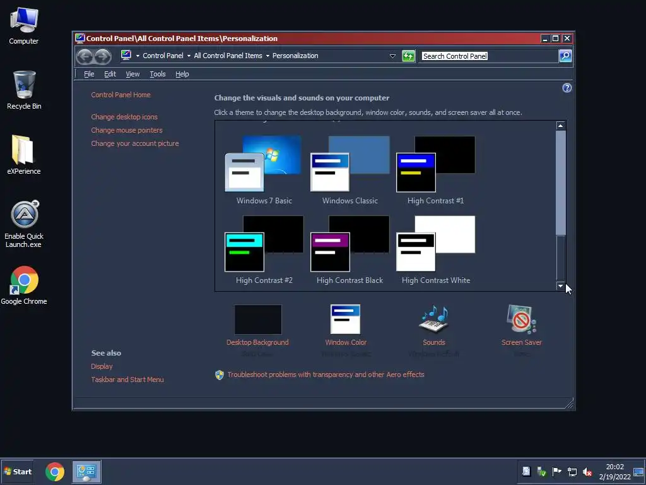The width and height of the screenshot is (646, 485).
Task: Select the Windows 7 Basic theme
Action: [264, 170]
